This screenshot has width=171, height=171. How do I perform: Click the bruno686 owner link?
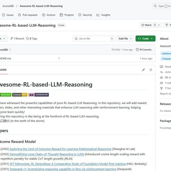coord(8,6)
